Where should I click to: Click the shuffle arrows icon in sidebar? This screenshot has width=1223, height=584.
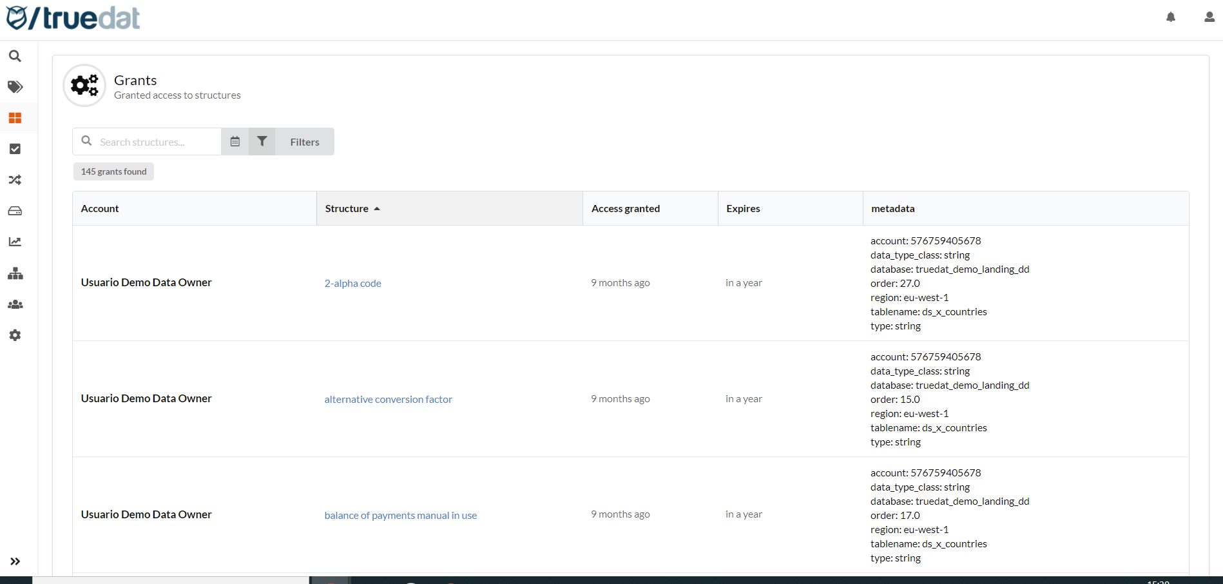(x=15, y=180)
